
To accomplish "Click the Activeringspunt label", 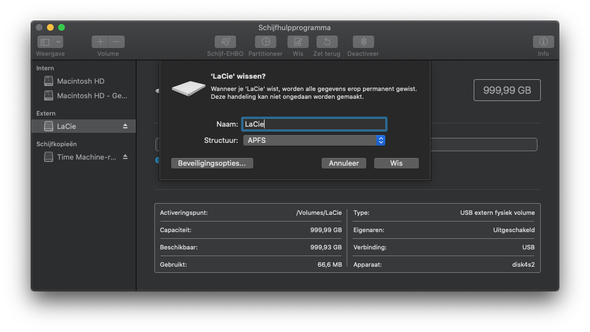I will (183, 213).
